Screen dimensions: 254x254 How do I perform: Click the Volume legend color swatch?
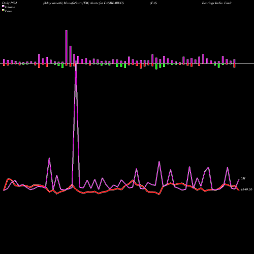(x=3, y=6)
